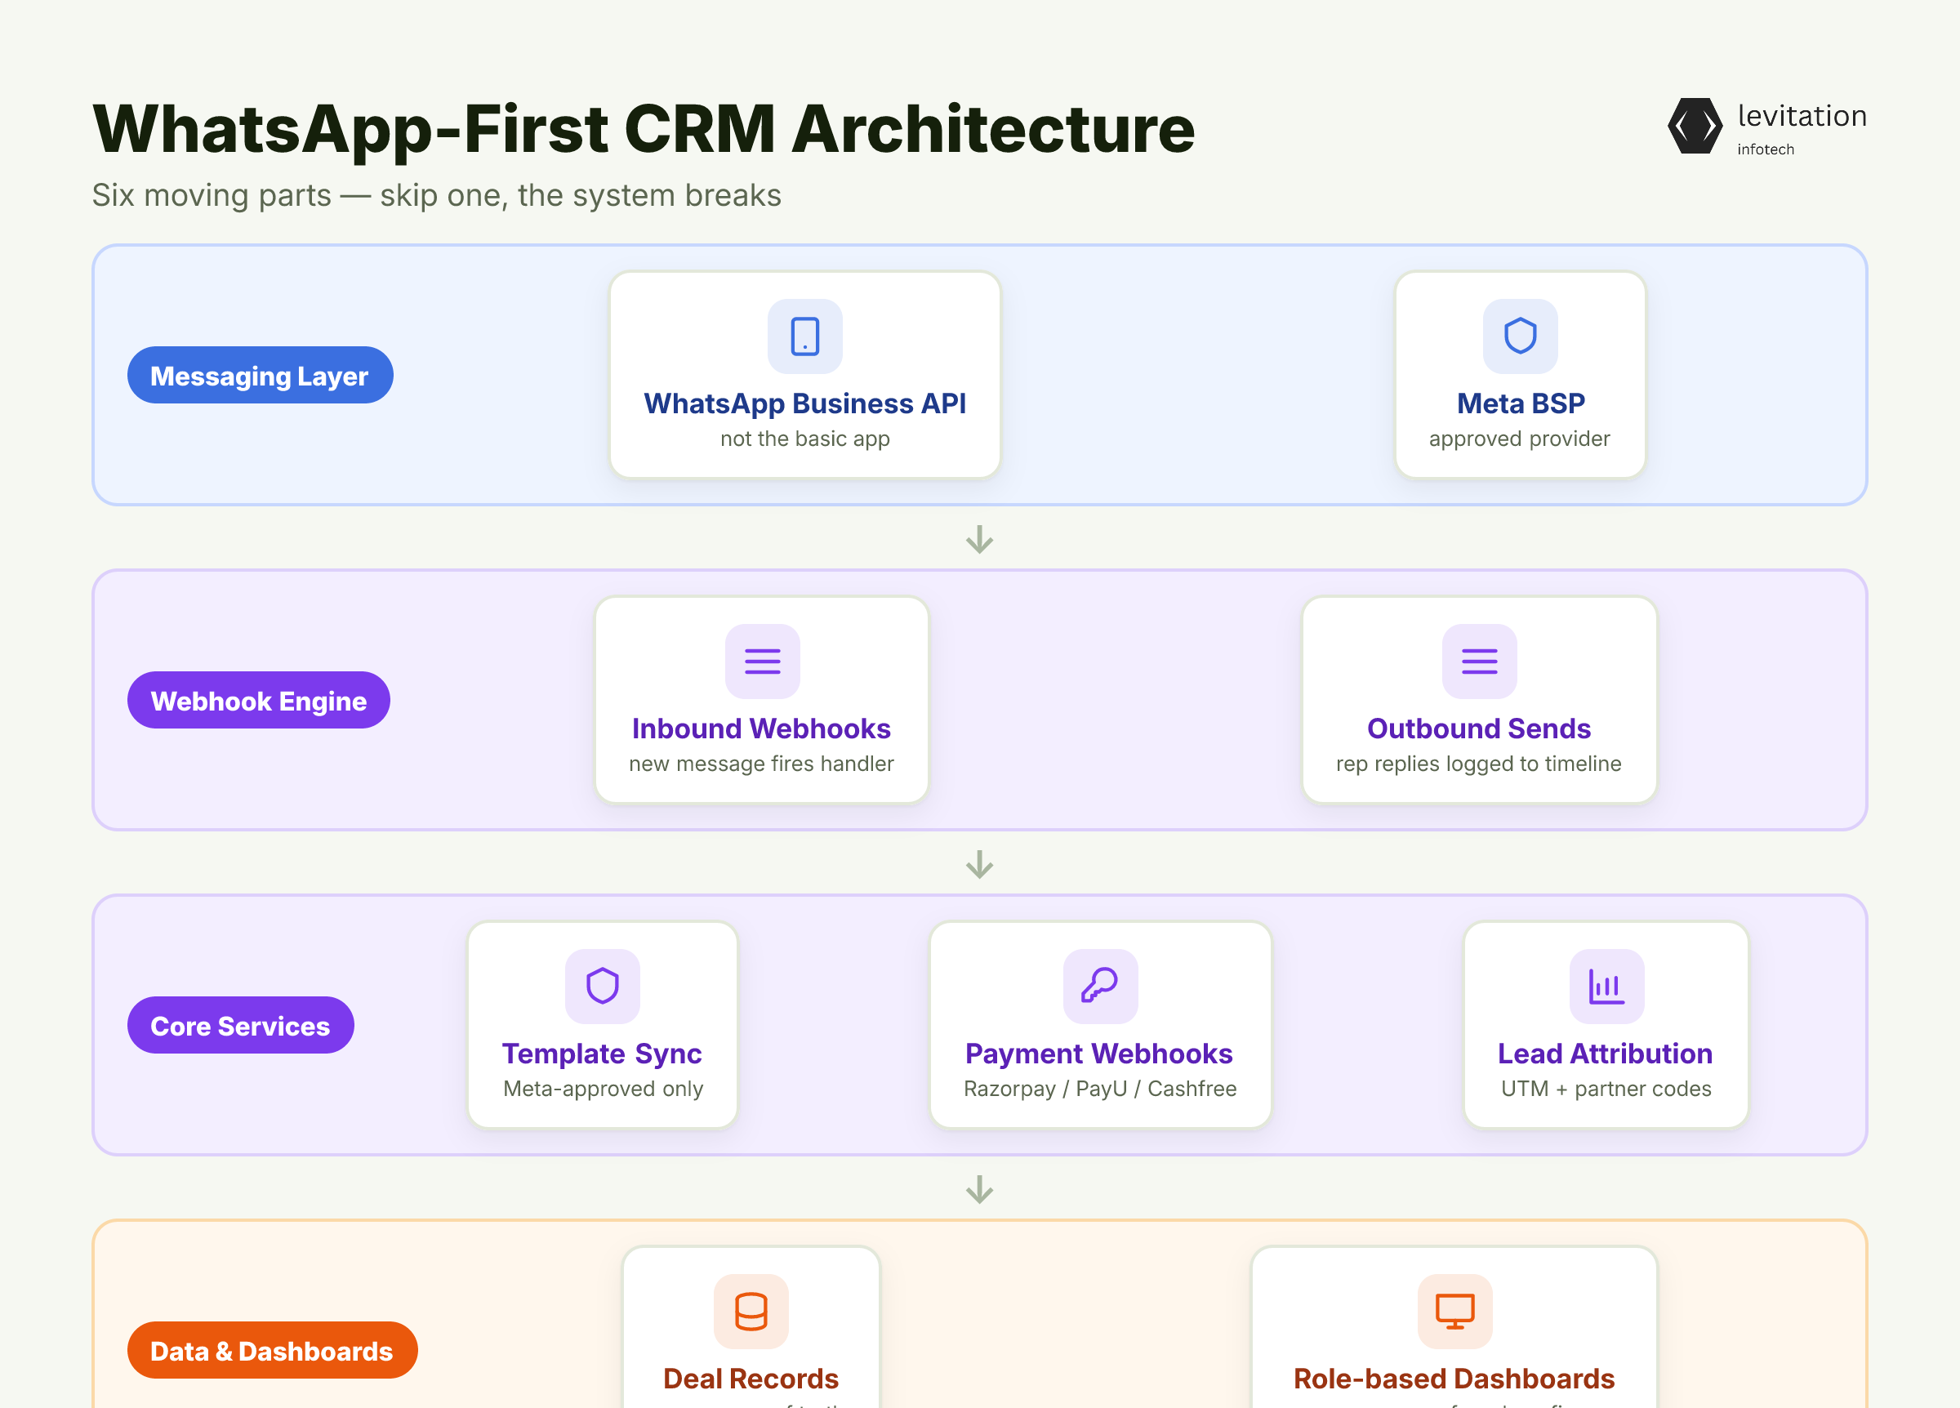
Task: Click the 'Meta-approved only' caption
Action: click(x=604, y=1089)
